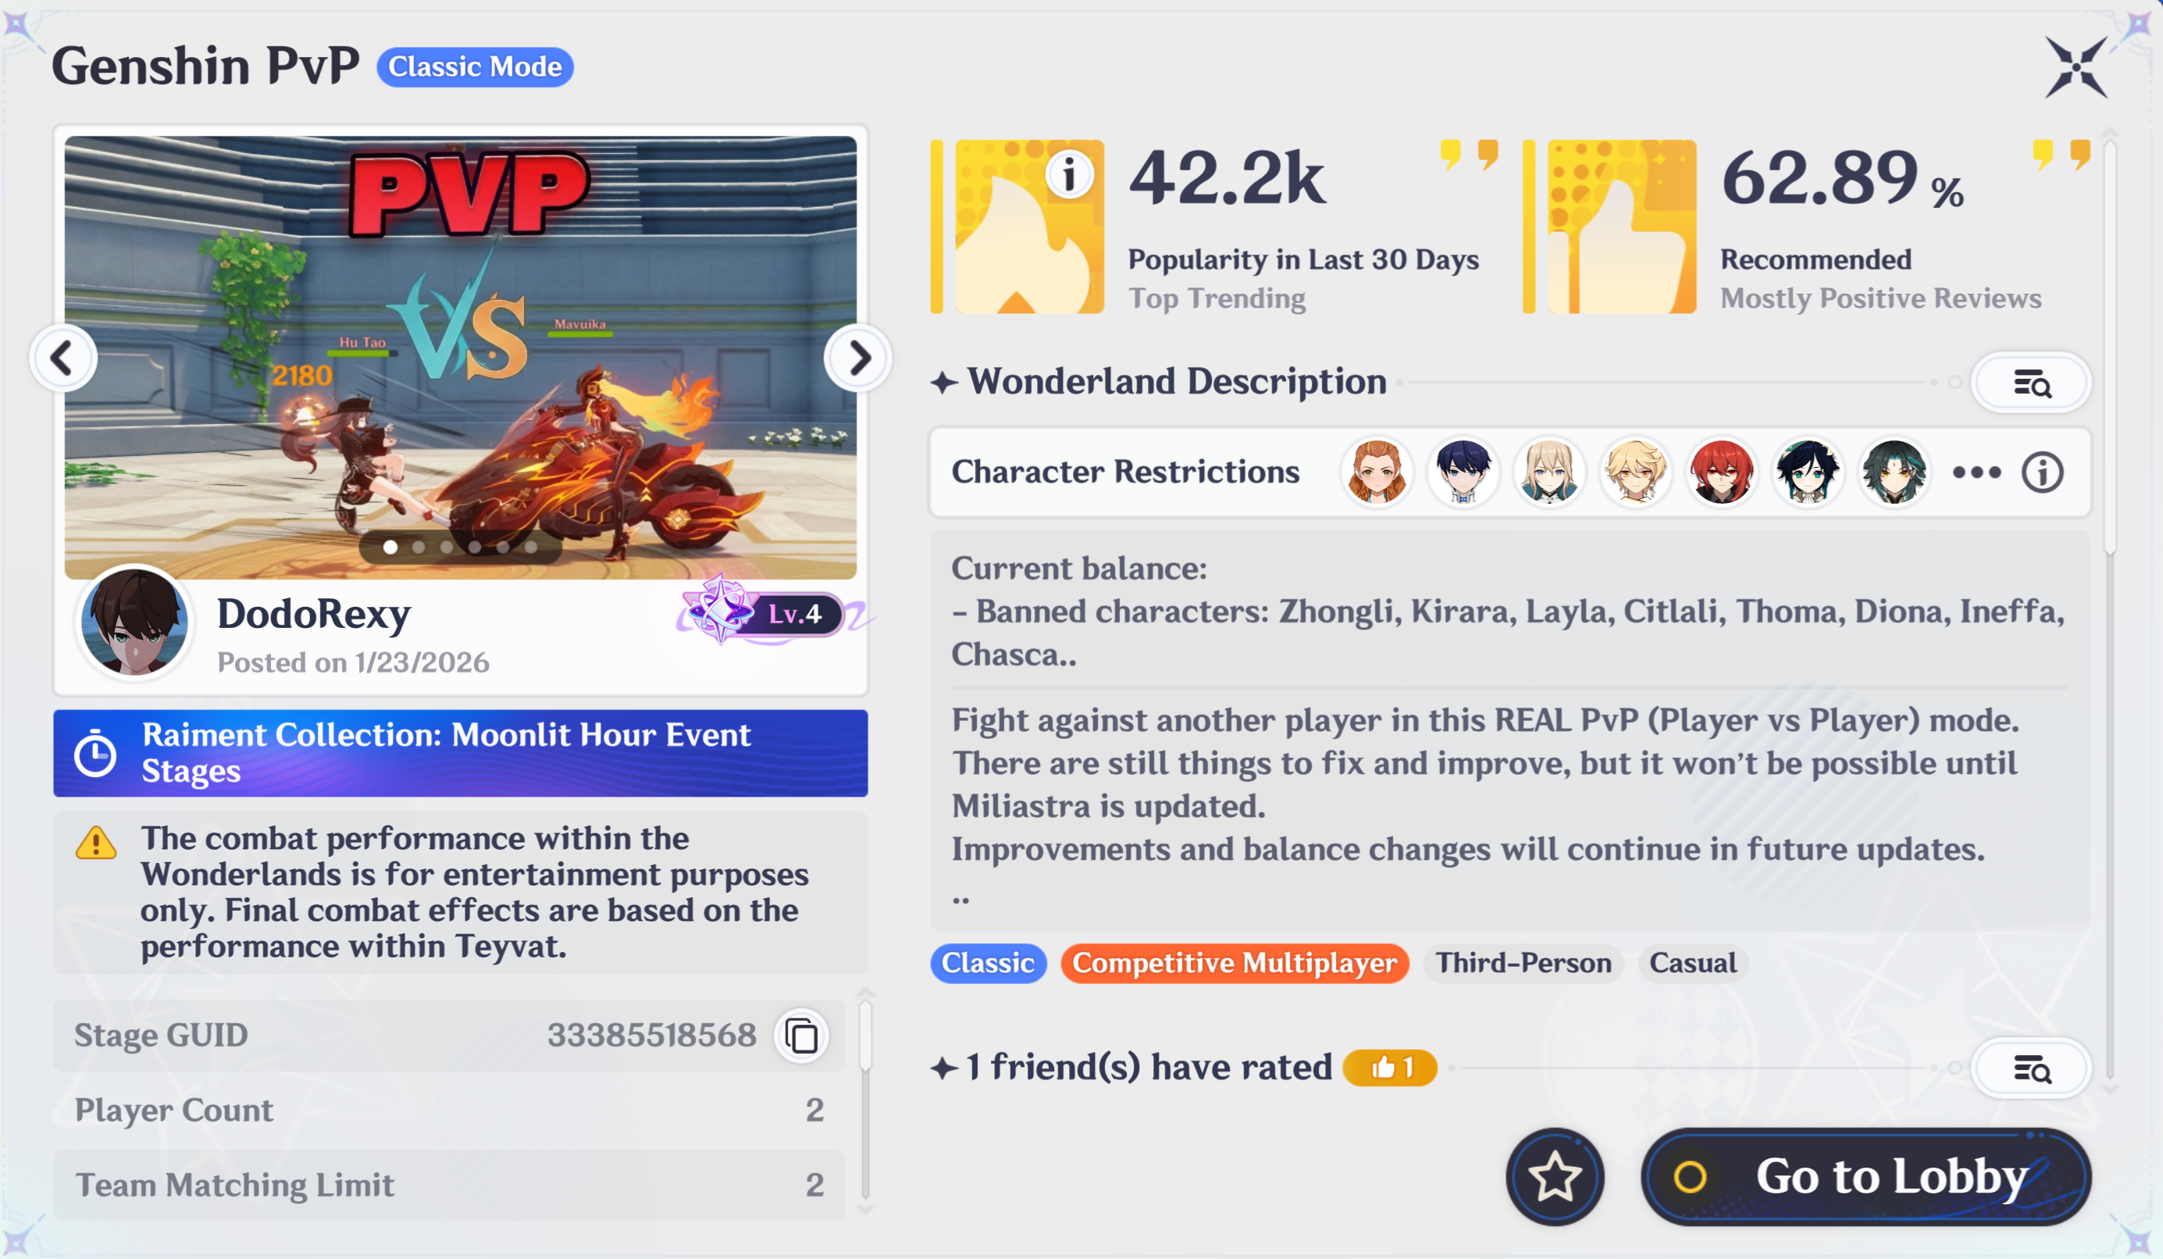This screenshot has width=2163, height=1259.
Task: Click the orange-haired restricted character portrait
Action: [1377, 472]
